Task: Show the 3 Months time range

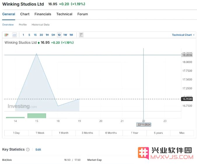Action: (x=87, y=133)
